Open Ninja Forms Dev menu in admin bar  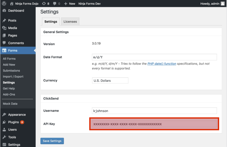[x=89, y=4]
